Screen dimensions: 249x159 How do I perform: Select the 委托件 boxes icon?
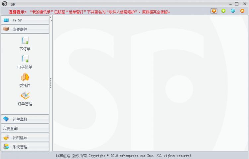click(25, 77)
